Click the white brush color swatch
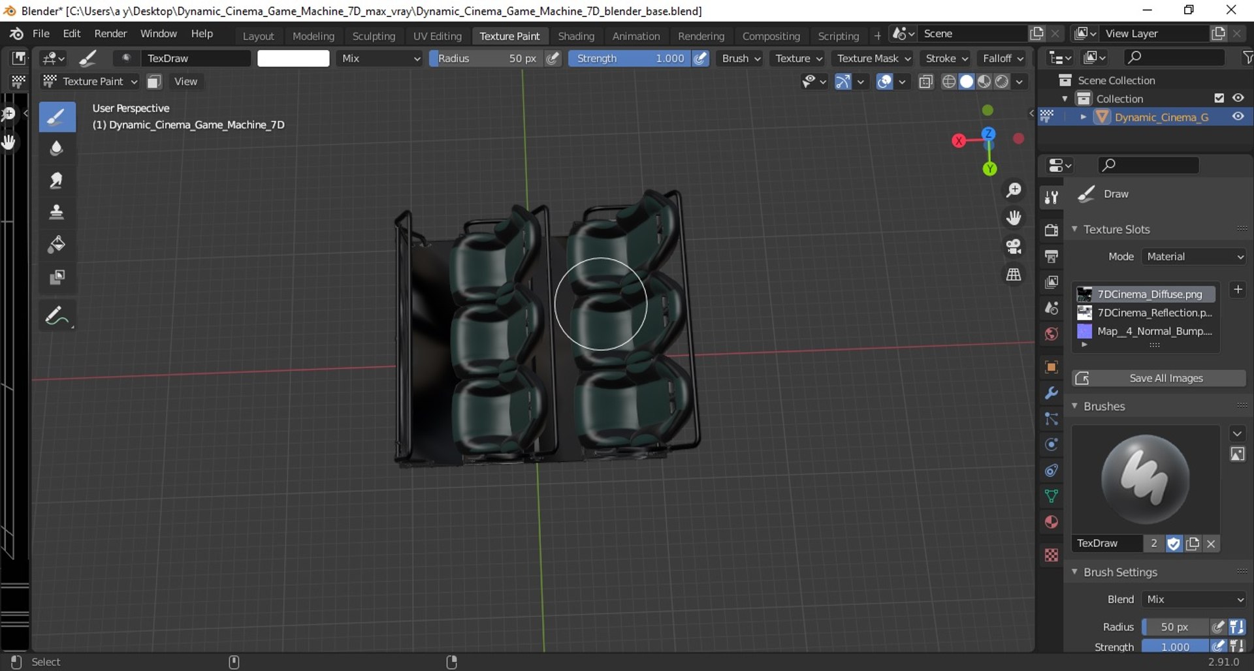Viewport: 1254px width, 671px height. 293,58
